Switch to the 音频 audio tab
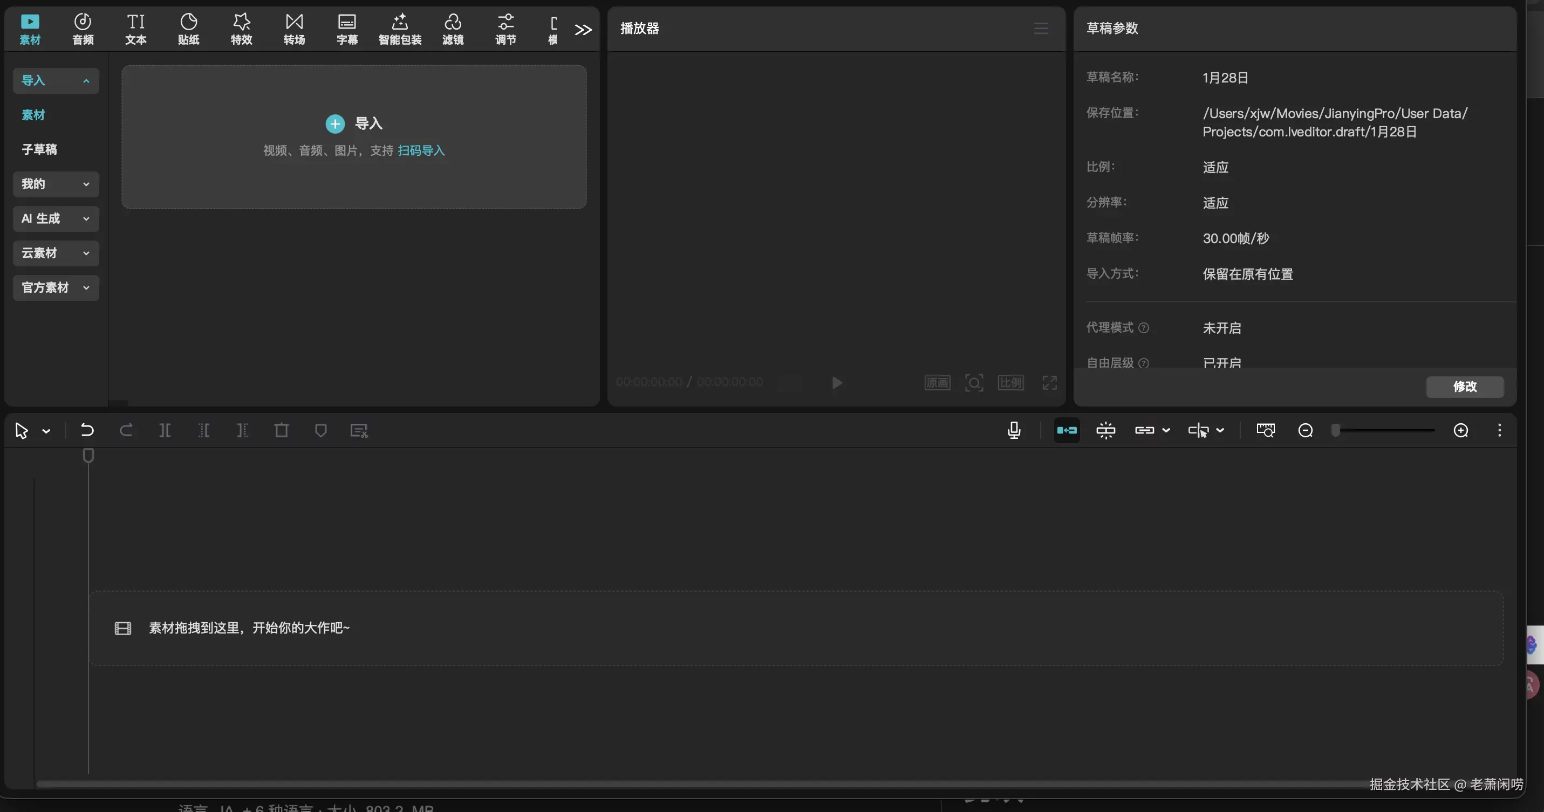1544x812 pixels. tap(83, 29)
